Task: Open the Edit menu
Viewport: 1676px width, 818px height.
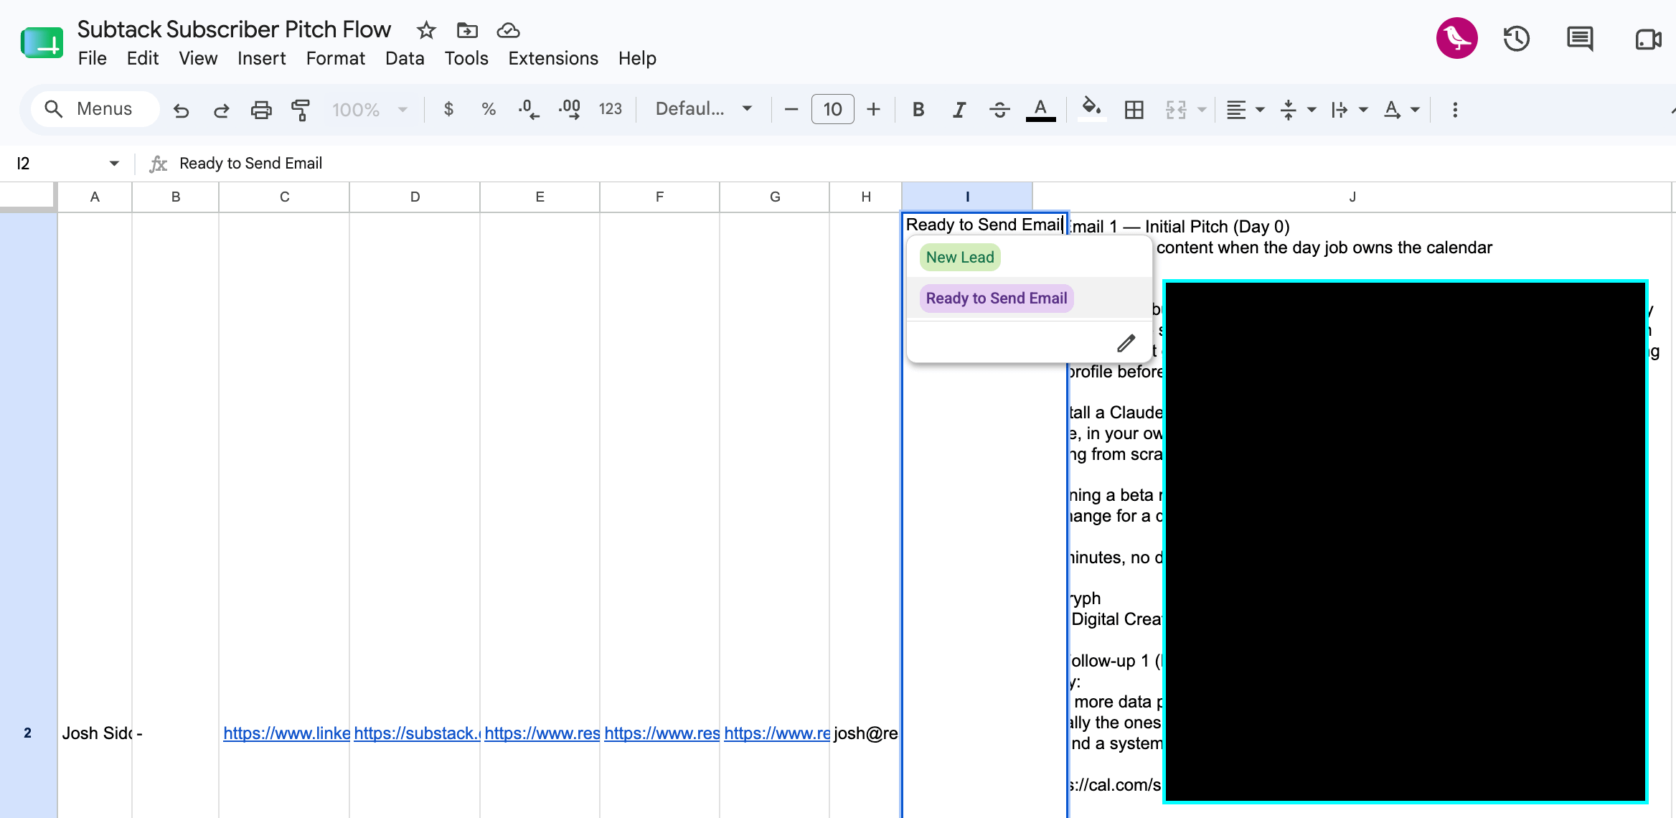Action: [143, 58]
